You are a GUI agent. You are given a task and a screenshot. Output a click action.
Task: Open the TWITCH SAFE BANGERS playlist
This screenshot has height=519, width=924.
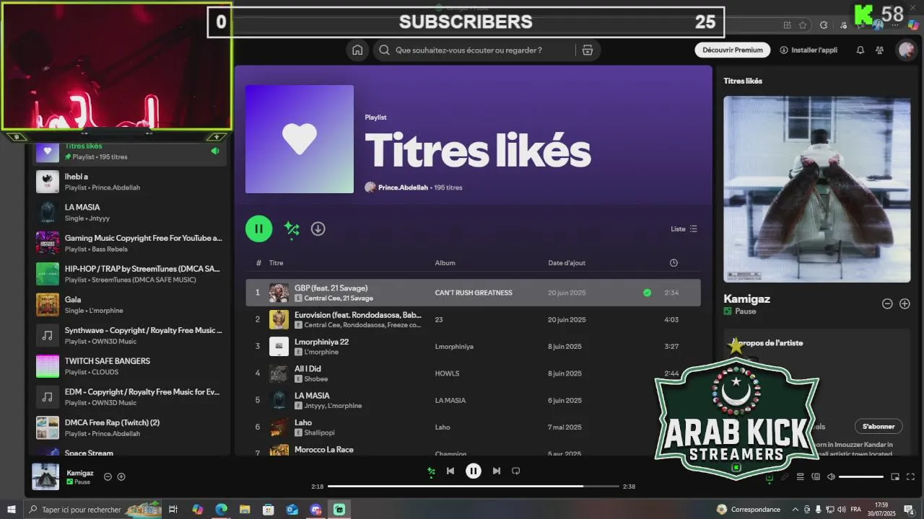tap(130, 366)
